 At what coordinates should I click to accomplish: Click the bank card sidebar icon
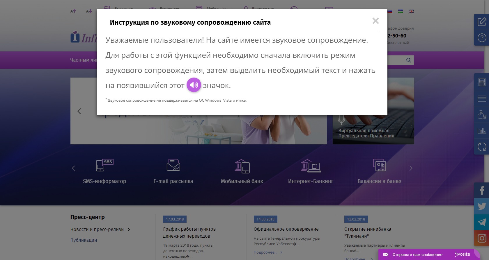482,99
